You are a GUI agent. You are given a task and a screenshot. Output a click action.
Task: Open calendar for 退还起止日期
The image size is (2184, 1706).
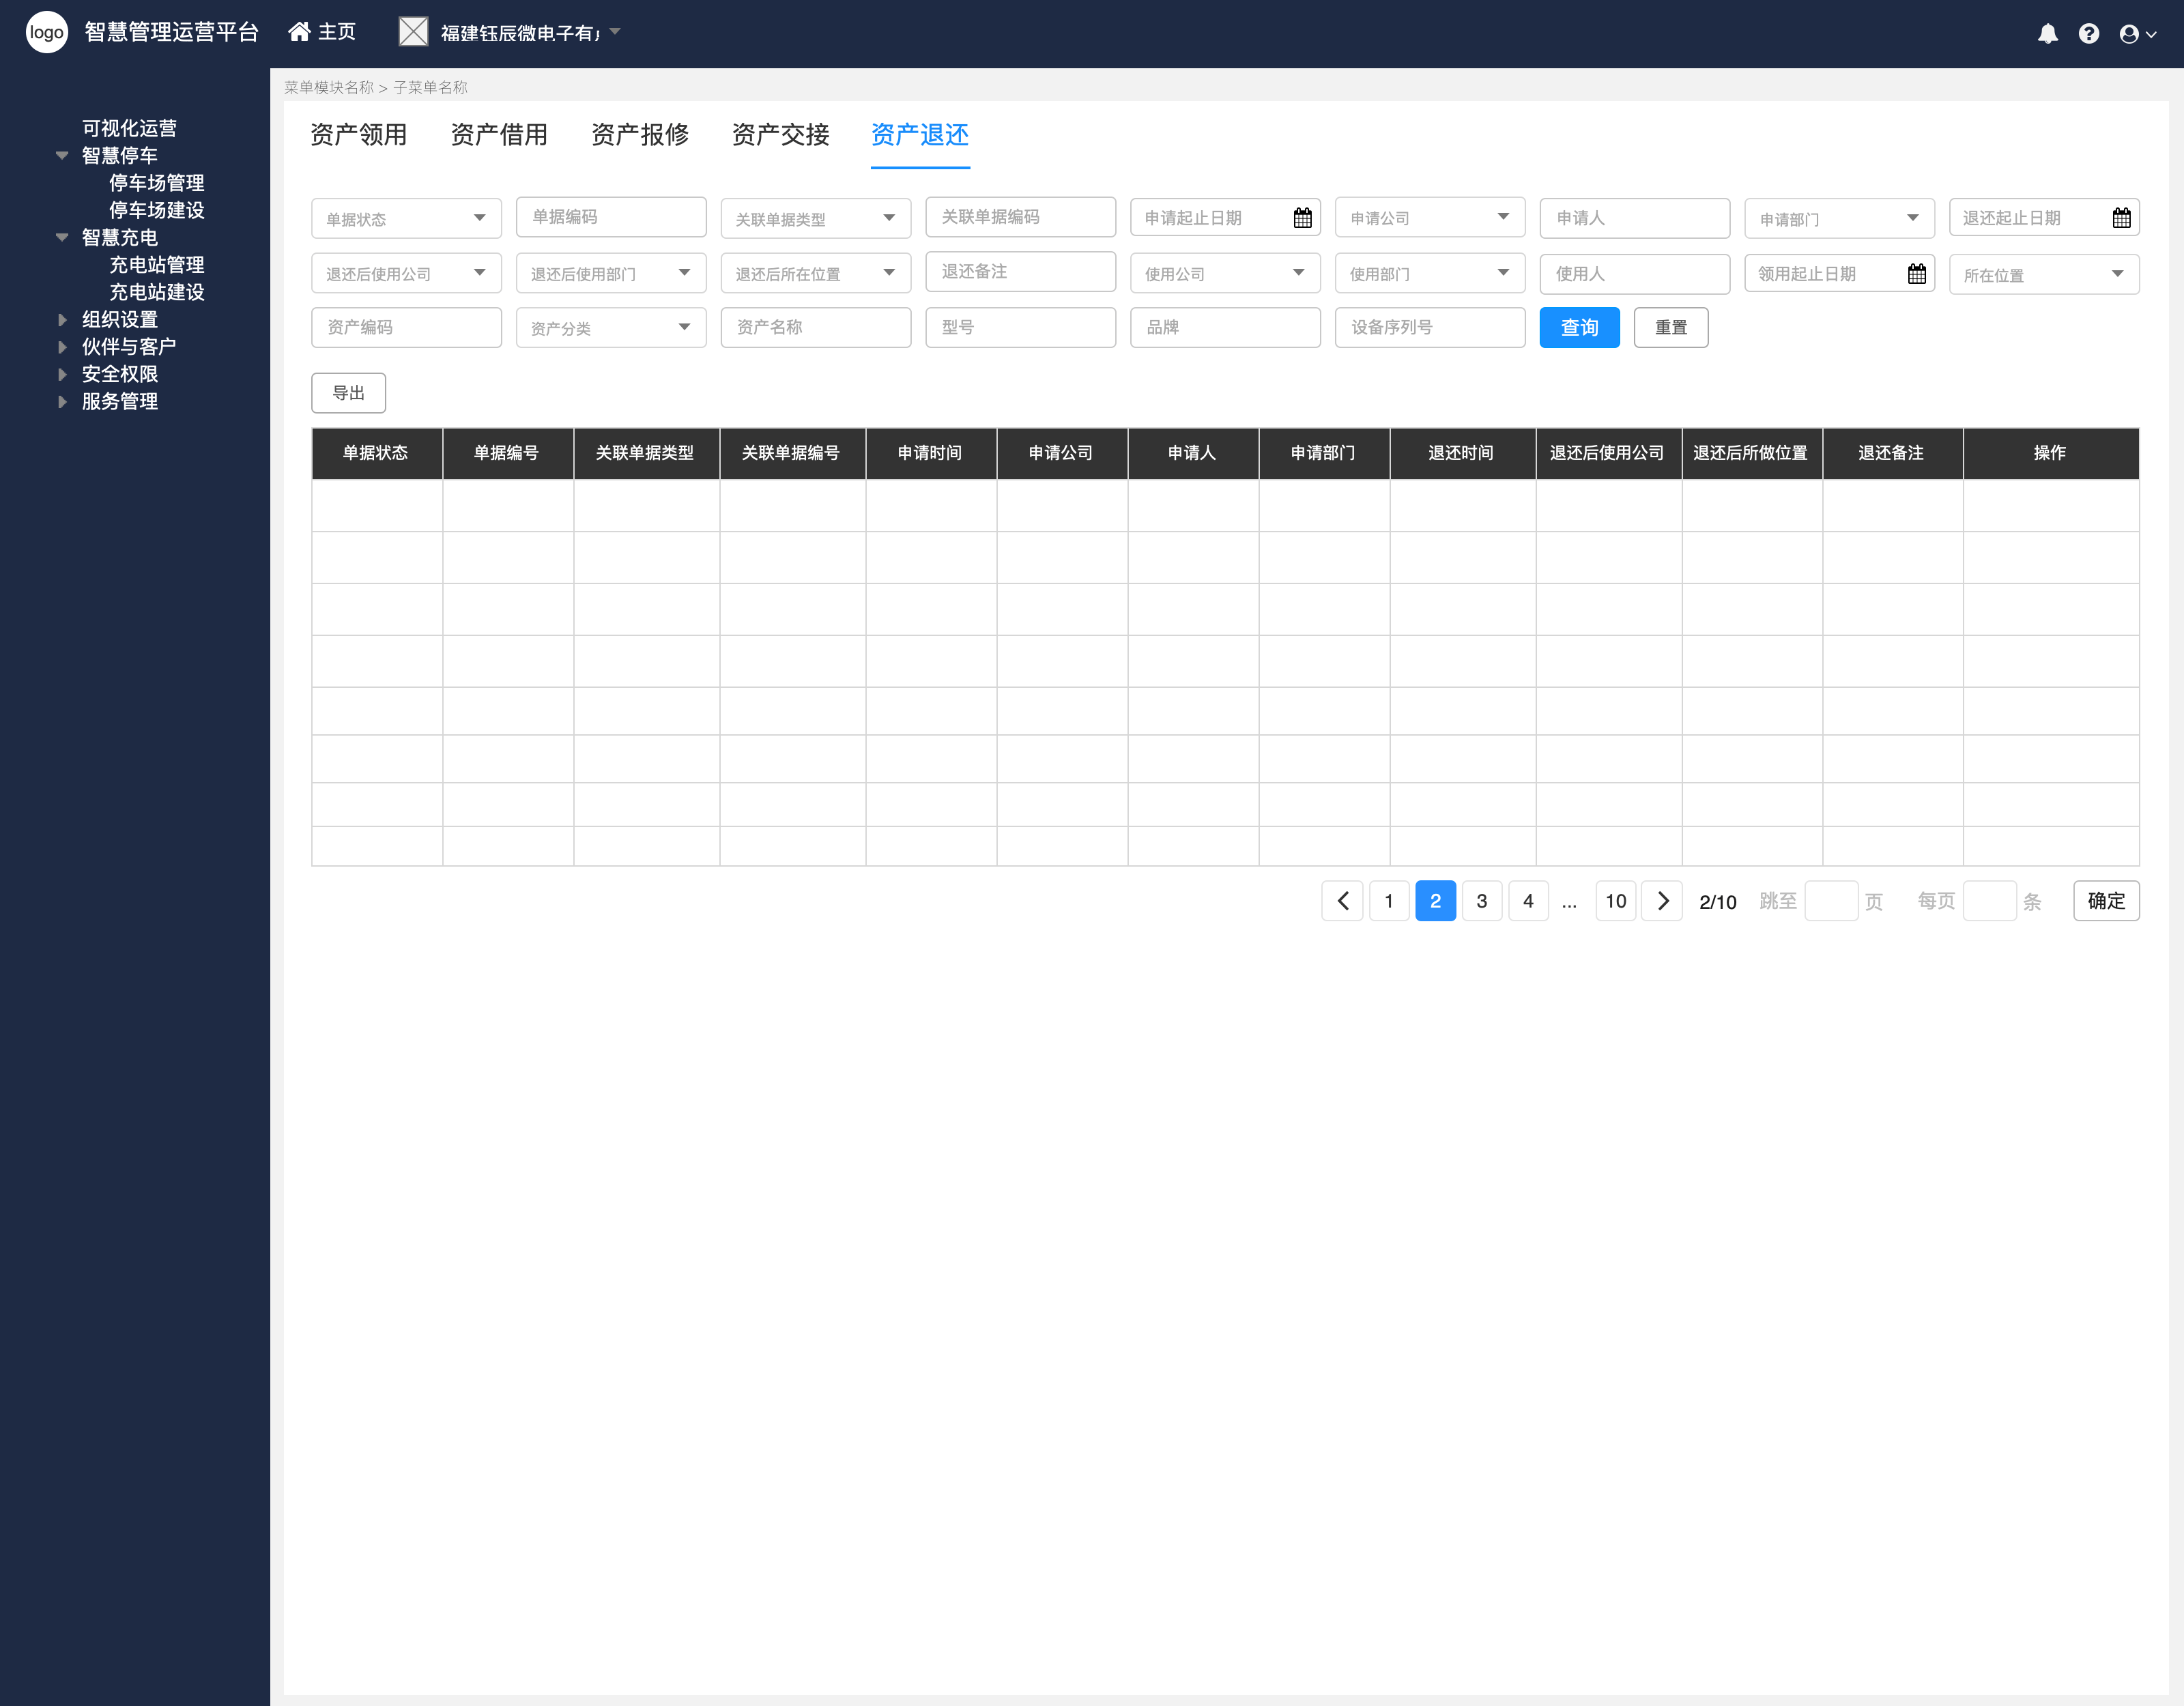[x=2121, y=218]
